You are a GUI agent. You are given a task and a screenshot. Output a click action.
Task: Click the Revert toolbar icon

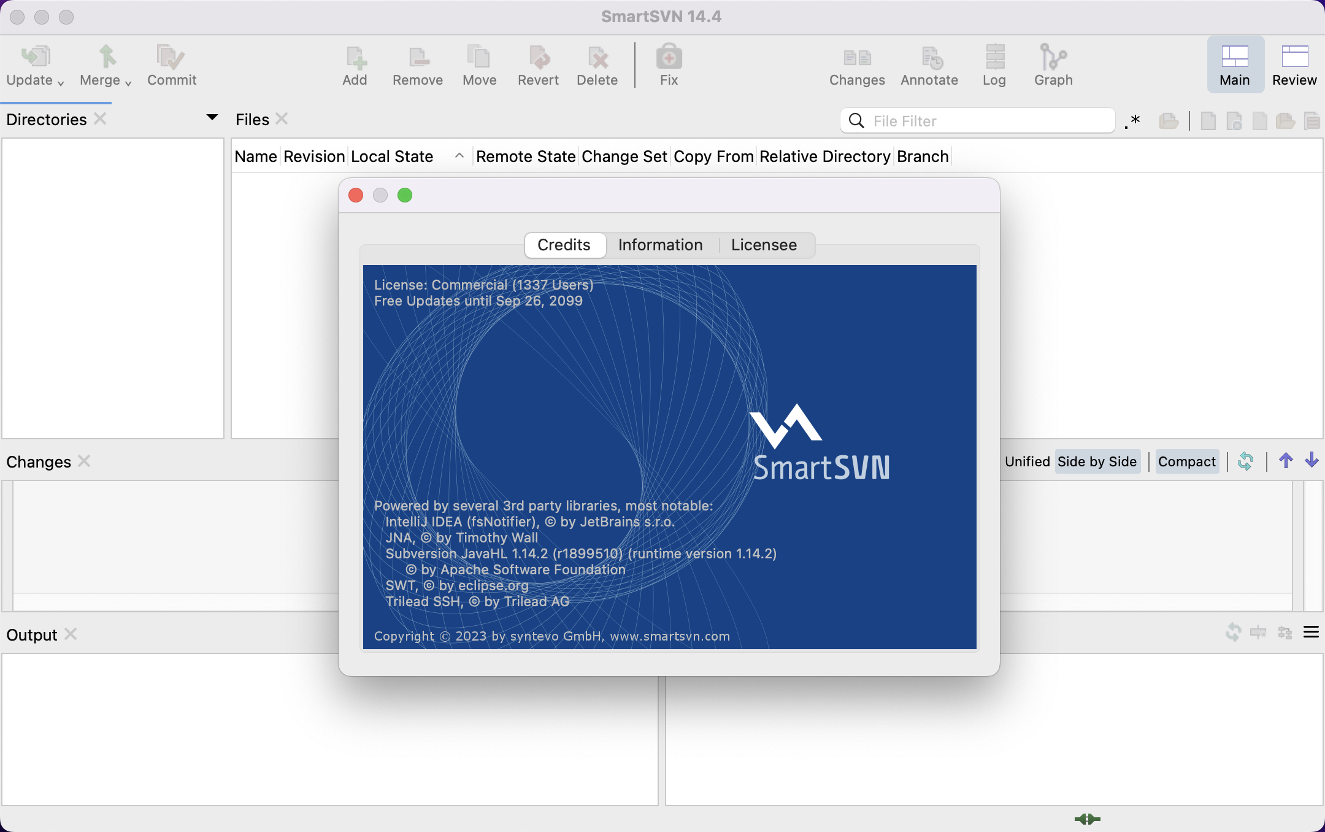coord(539,57)
